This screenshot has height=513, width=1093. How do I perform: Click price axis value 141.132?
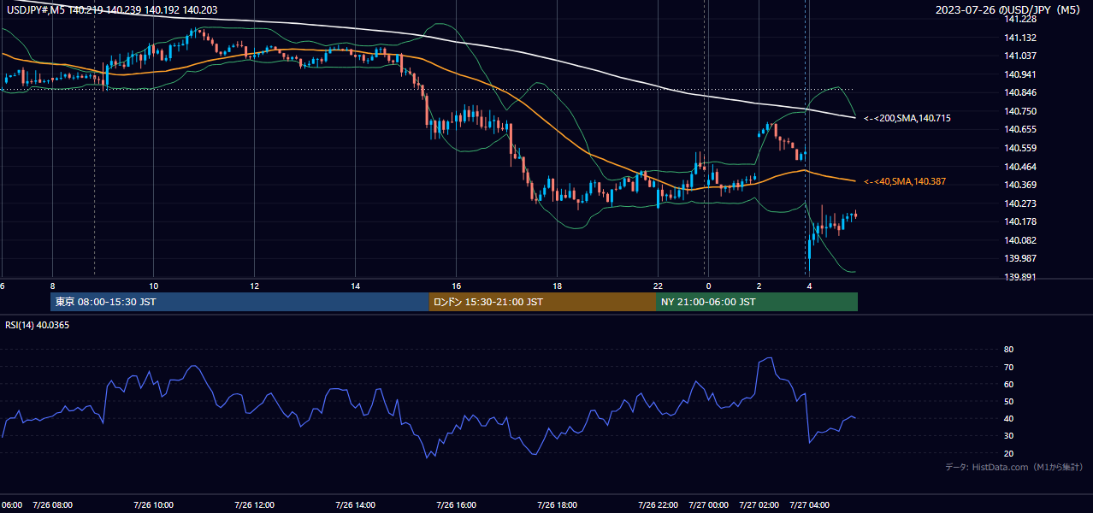pos(1020,38)
